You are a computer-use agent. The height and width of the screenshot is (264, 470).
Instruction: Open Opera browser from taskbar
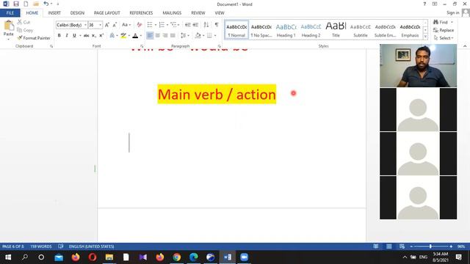[93, 257]
